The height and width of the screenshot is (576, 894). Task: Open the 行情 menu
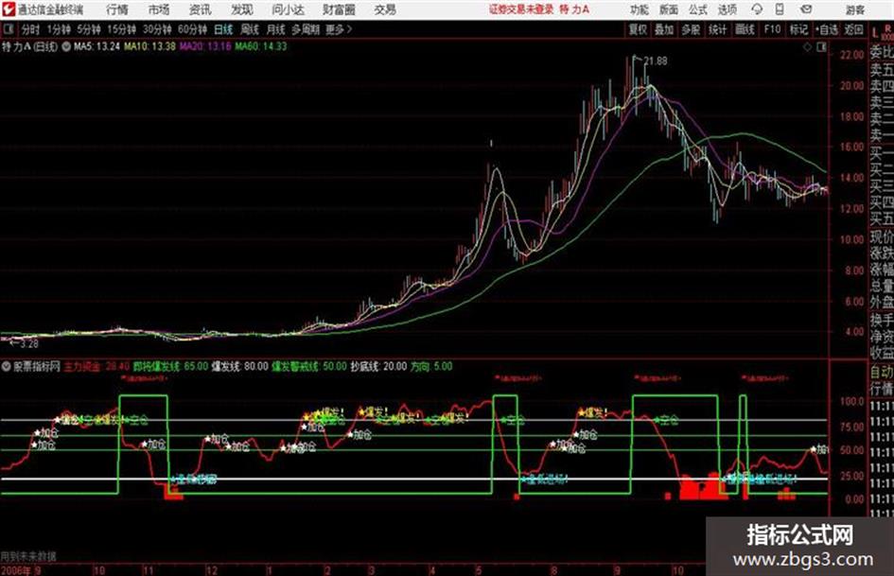[x=117, y=9]
